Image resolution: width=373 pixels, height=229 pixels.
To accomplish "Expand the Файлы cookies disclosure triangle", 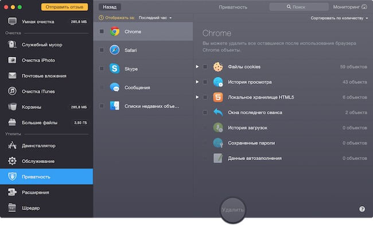I will pyautogui.click(x=197, y=67).
